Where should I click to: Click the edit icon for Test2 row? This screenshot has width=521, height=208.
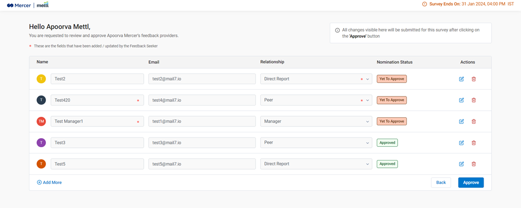(x=461, y=79)
